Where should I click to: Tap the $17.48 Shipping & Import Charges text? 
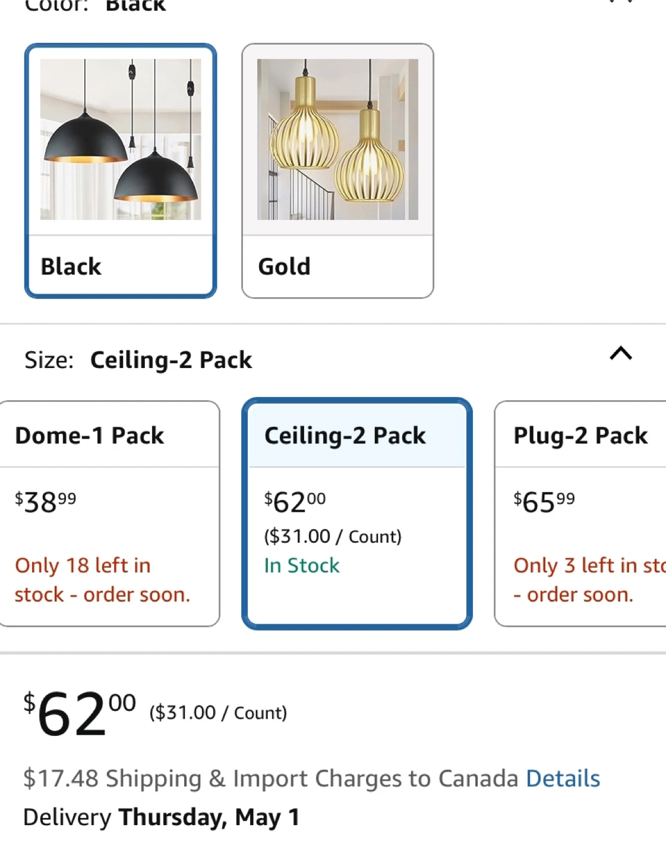270,778
